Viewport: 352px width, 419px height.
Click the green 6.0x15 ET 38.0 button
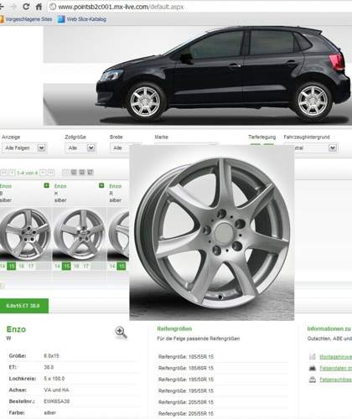click(x=24, y=306)
